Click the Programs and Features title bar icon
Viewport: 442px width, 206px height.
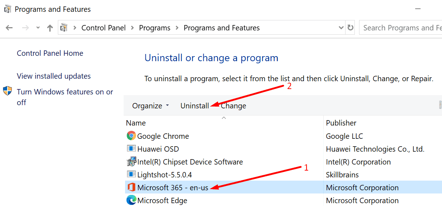point(8,9)
